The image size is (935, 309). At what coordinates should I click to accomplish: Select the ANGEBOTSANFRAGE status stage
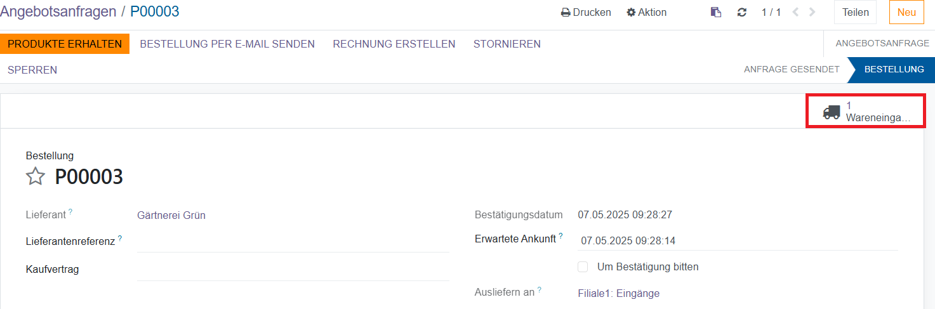pos(882,44)
